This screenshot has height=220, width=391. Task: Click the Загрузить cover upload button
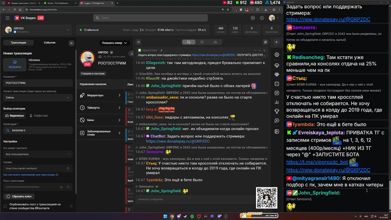click(x=15, y=65)
